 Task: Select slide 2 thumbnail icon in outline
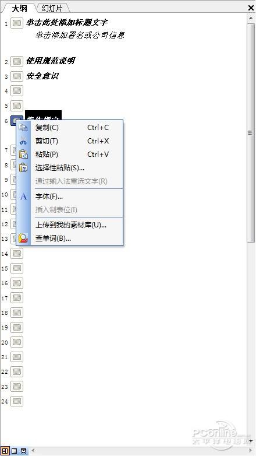click(x=17, y=61)
